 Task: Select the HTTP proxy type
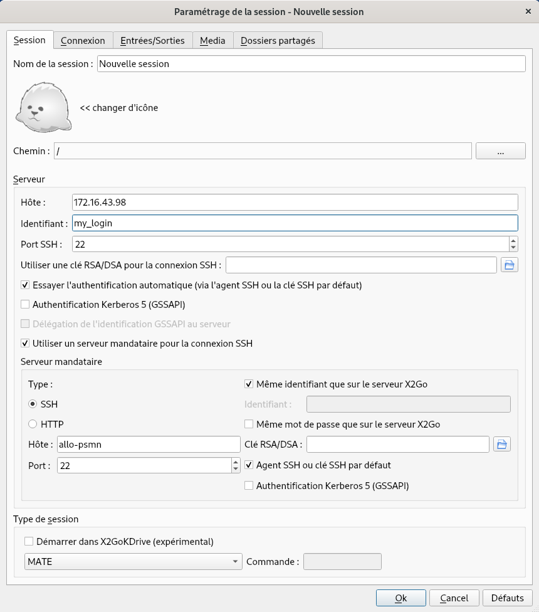click(33, 424)
